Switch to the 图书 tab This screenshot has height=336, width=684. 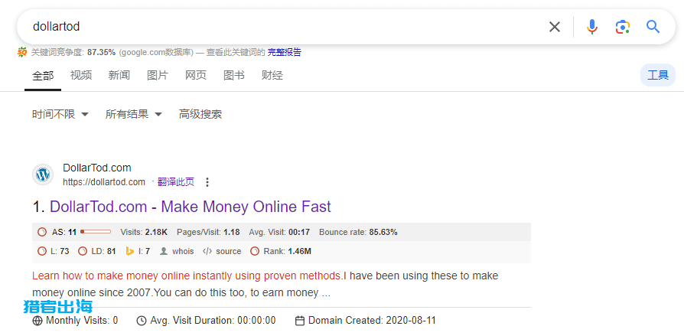(x=234, y=76)
